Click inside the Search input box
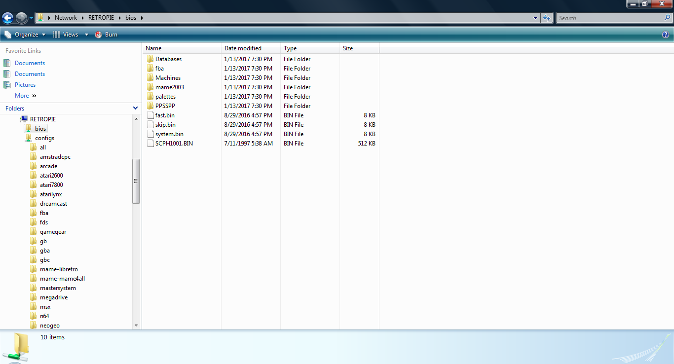This screenshot has height=364, width=674. coord(609,18)
